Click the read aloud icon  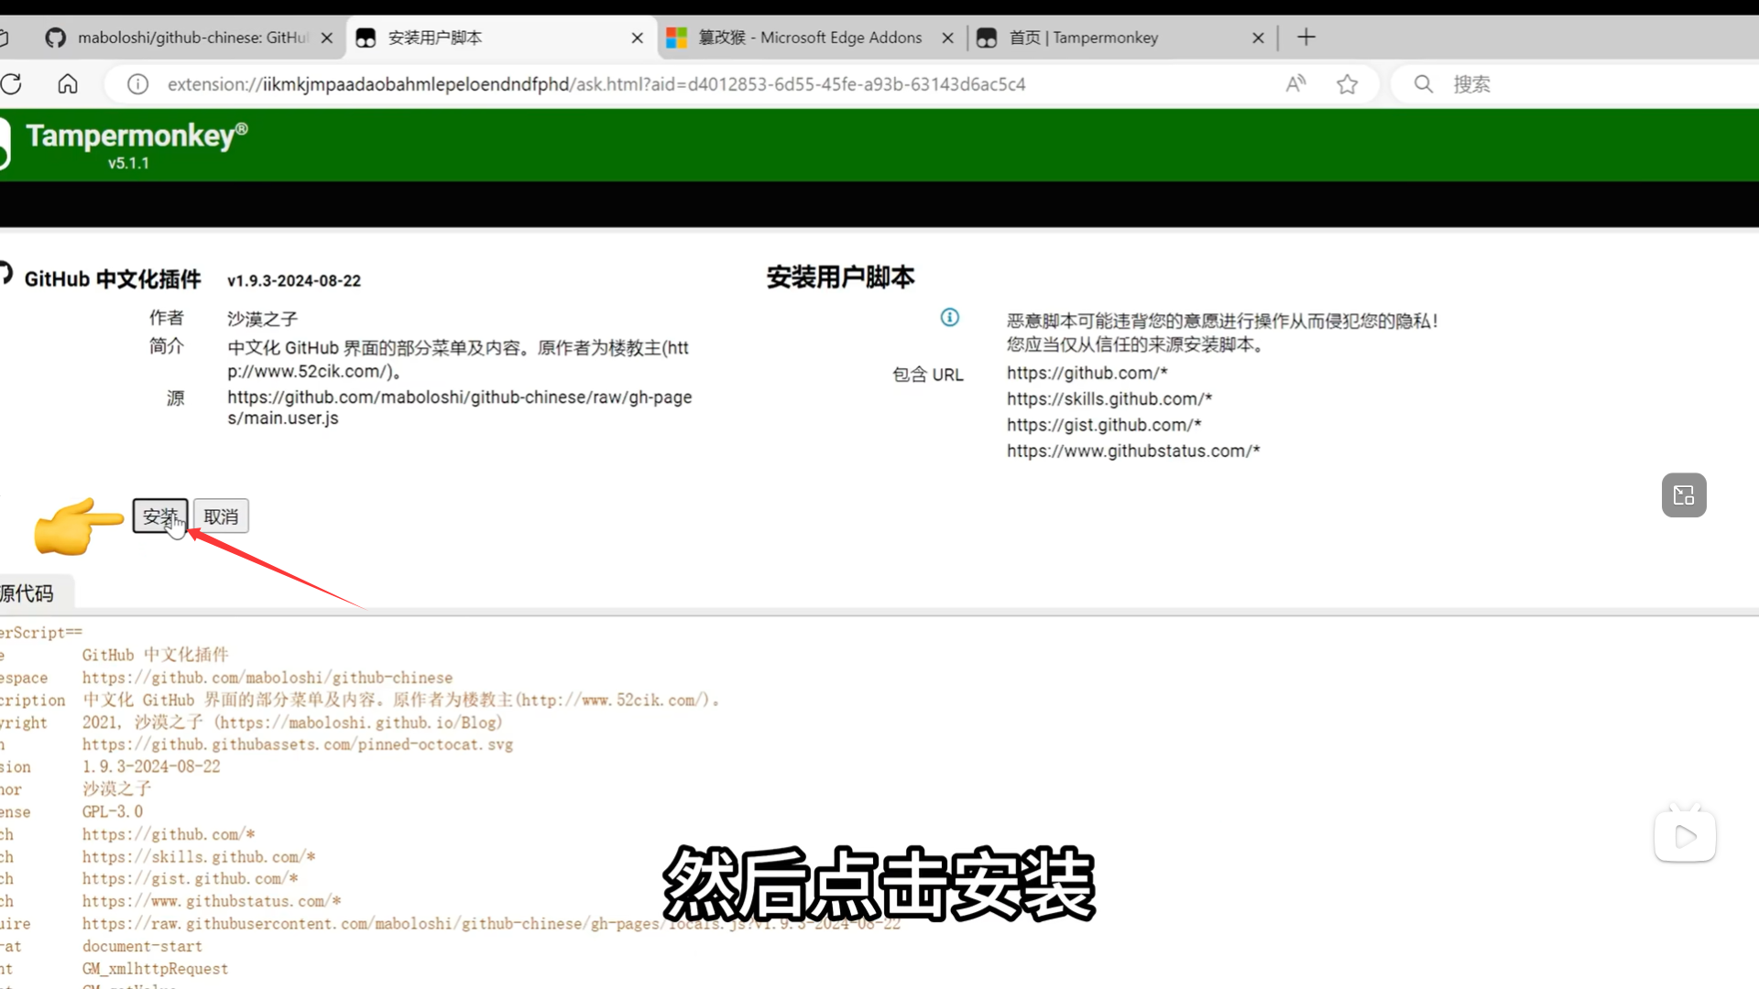click(x=1295, y=84)
